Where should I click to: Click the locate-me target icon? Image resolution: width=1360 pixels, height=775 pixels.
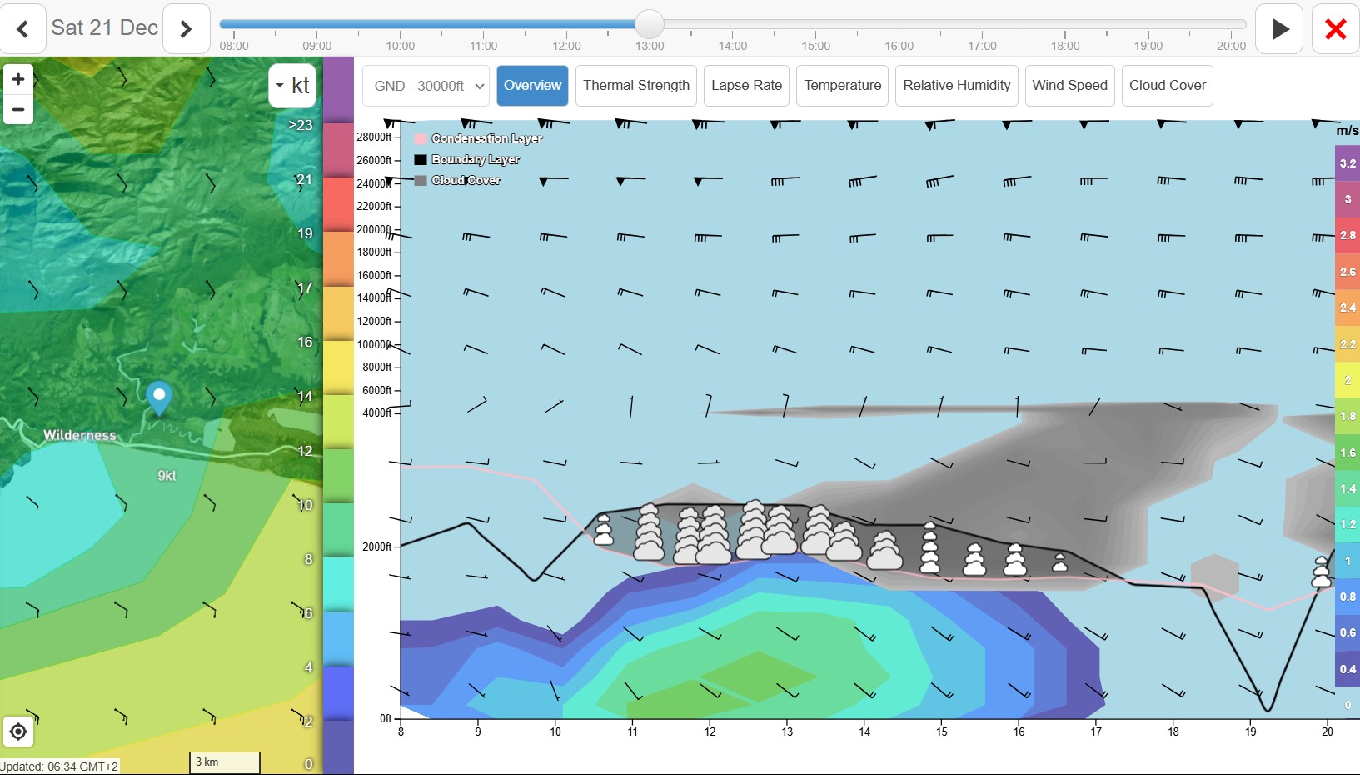pos(18,732)
